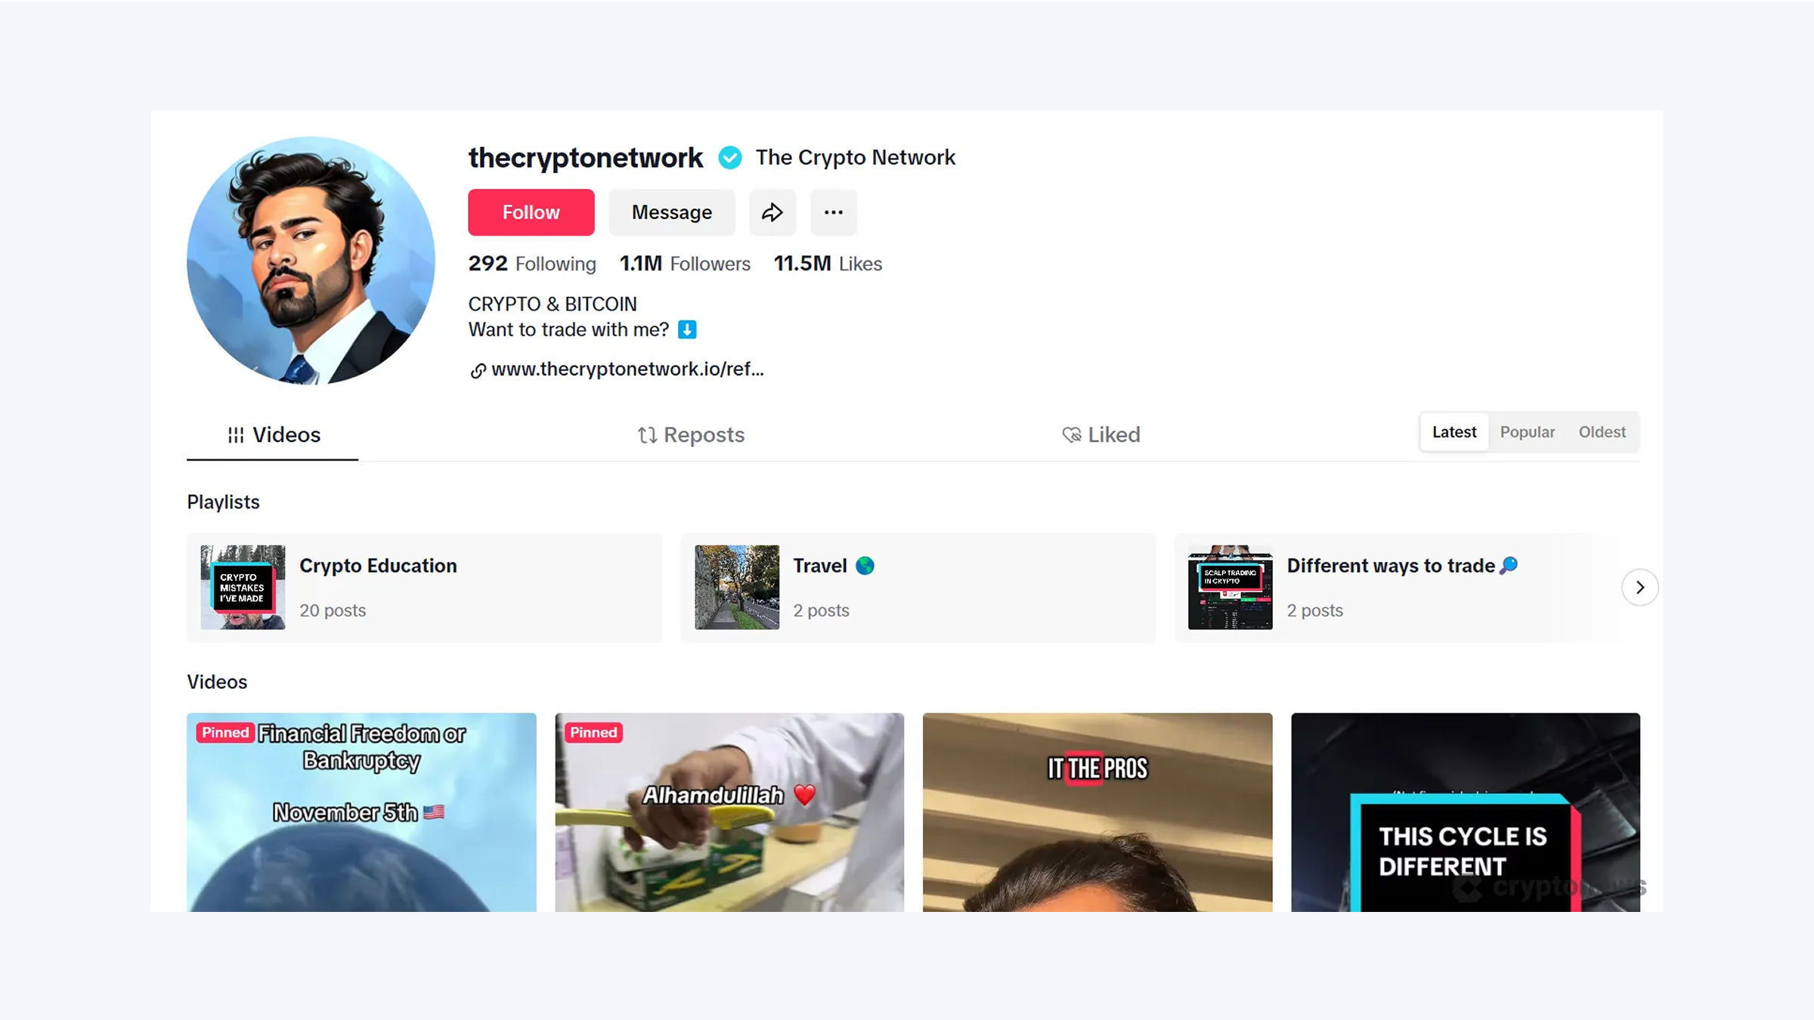Click the Playlists section heading
This screenshot has width=1814, height=1020.
[223, 502]
